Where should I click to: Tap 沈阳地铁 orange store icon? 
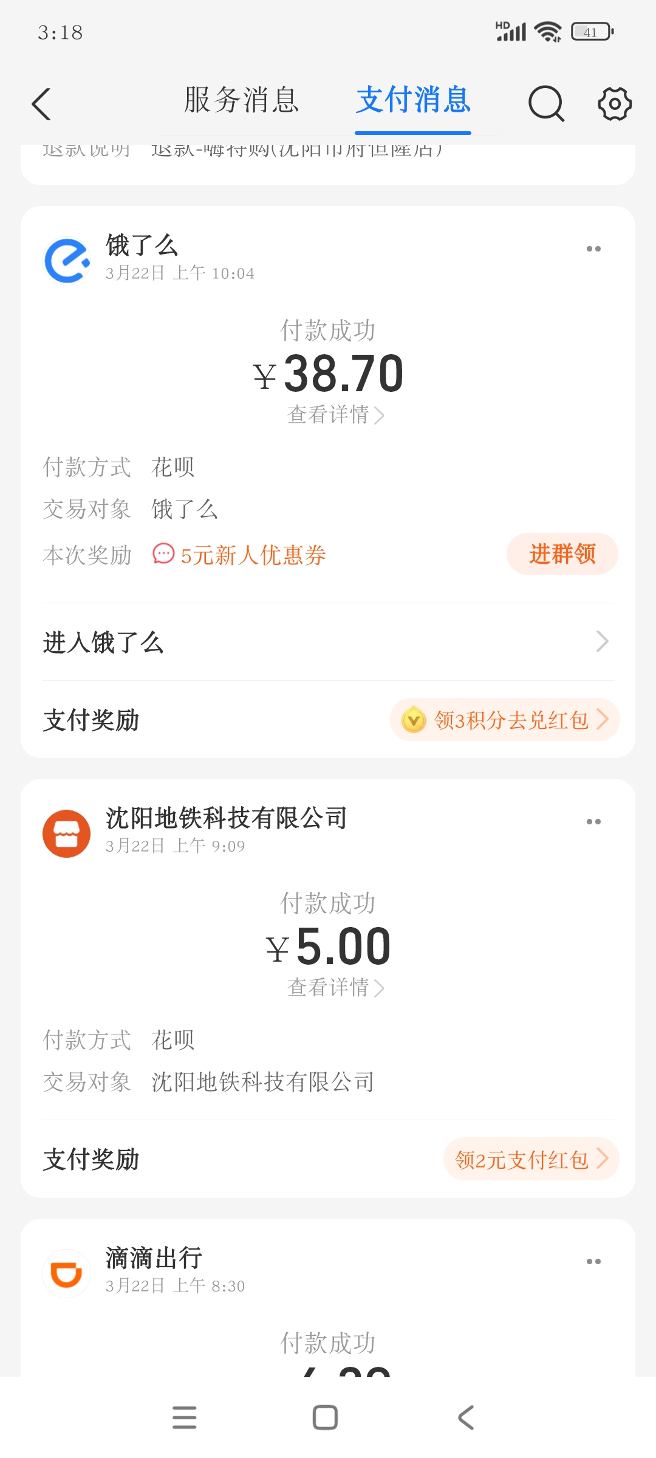[67, 833]
